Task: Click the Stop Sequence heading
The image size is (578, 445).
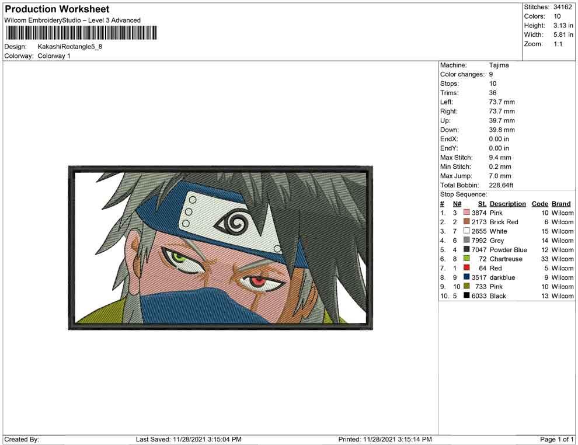Action: pos(464,194)
